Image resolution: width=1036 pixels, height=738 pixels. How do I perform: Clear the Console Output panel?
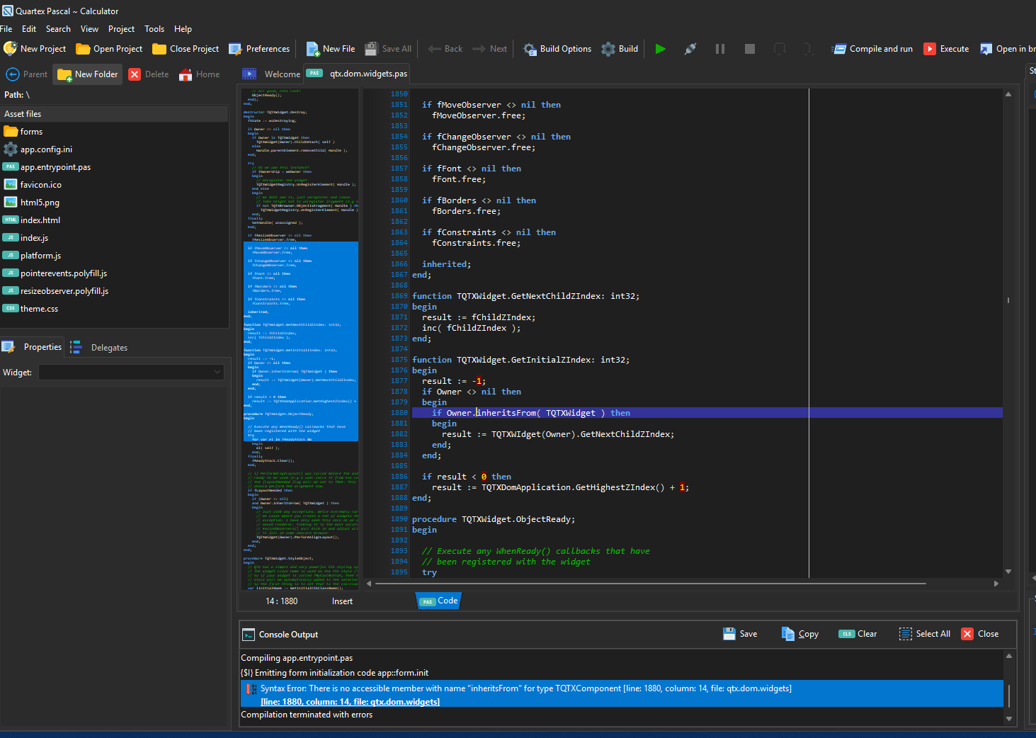click(x=858, y=634)
